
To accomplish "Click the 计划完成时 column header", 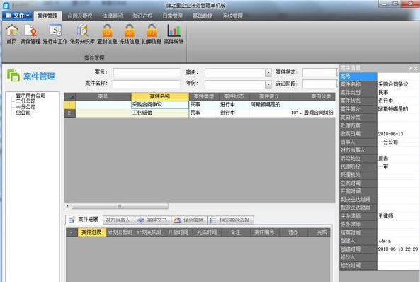I will [149, 232].
